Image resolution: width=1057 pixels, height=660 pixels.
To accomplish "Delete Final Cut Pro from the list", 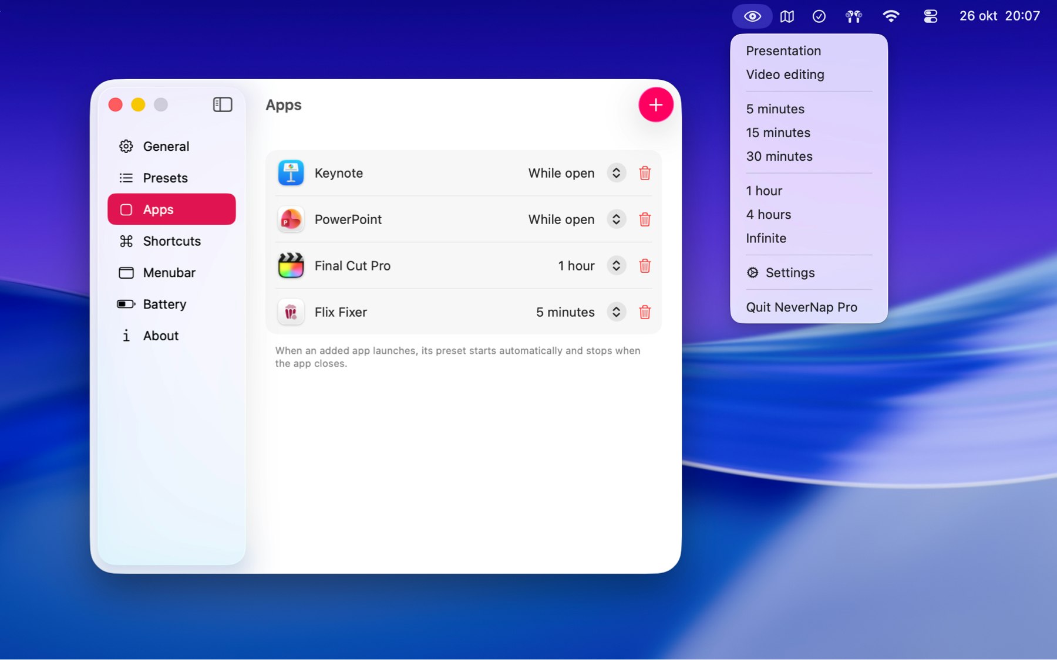I will [x=645, y=266].
